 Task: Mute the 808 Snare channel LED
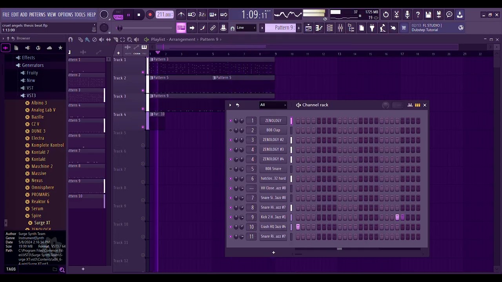pos(230,169)
